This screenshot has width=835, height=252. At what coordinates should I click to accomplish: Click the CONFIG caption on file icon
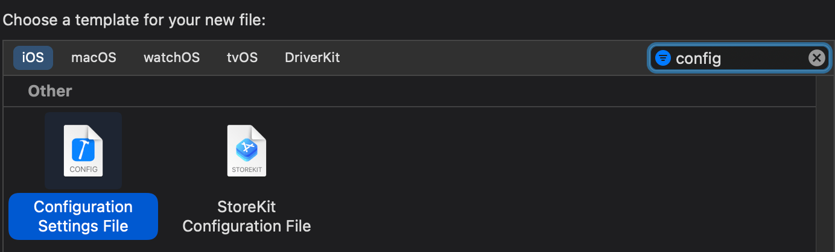83,169
